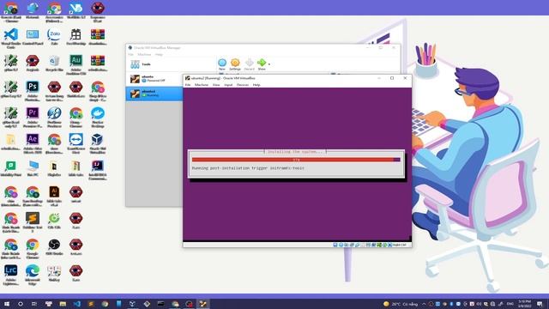
Task: Maximize the ubuntu2 VM window
Action: (x=392, y=78)
